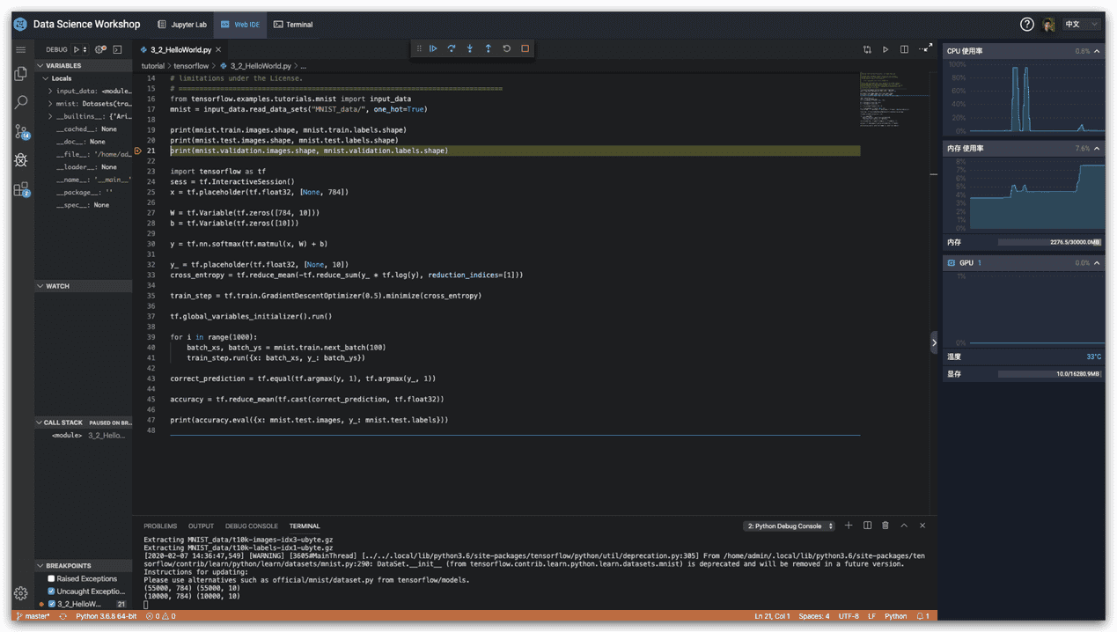
Task: Switch to the Jupyter Lab tab
Action: click(x=182, y=25)
